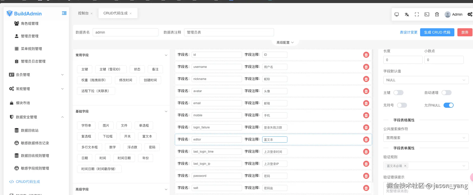This screenshot has height=195, width=473.
Task: Open layout settings gears icon
Action: pyautogui.click(x=470, y=14)
